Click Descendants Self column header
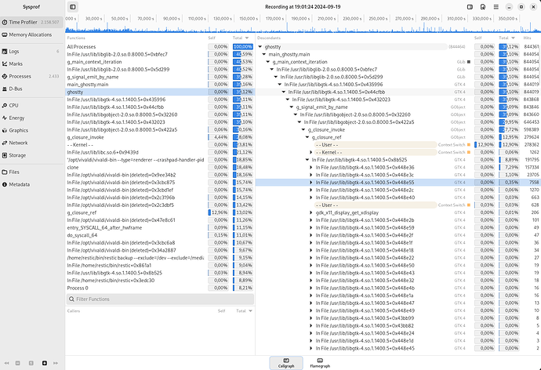The width and height of the screenshot is (541, 370). (477, 38)
